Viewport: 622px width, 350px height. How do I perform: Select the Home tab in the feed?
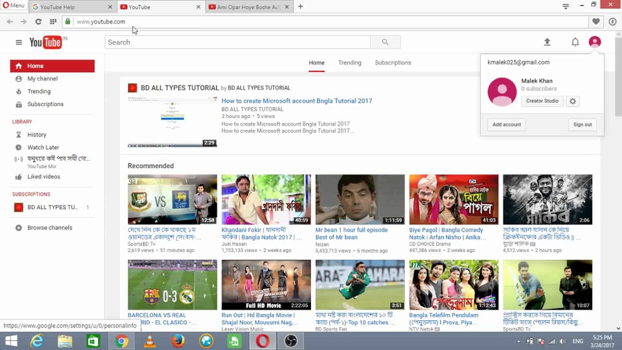tap(316, 63)
